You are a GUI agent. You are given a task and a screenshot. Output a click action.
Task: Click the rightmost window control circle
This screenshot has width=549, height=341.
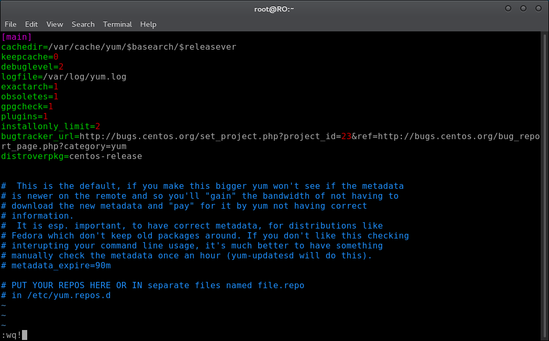539,8
